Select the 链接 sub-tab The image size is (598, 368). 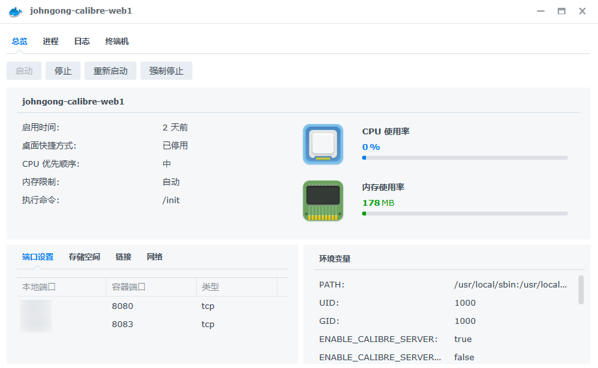(x=123, y=257)
